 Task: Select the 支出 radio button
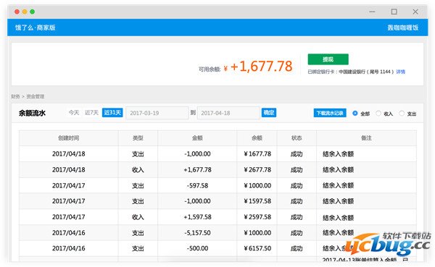tap(402, 114)
